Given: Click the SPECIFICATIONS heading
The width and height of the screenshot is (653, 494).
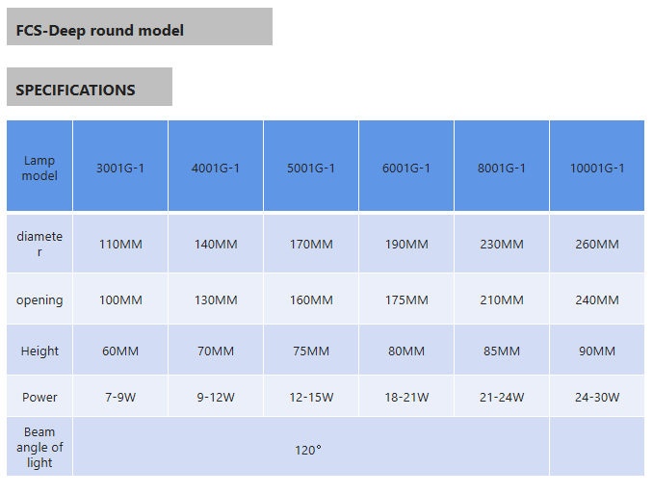Looking at the screenshot, I should click(75, 90).
